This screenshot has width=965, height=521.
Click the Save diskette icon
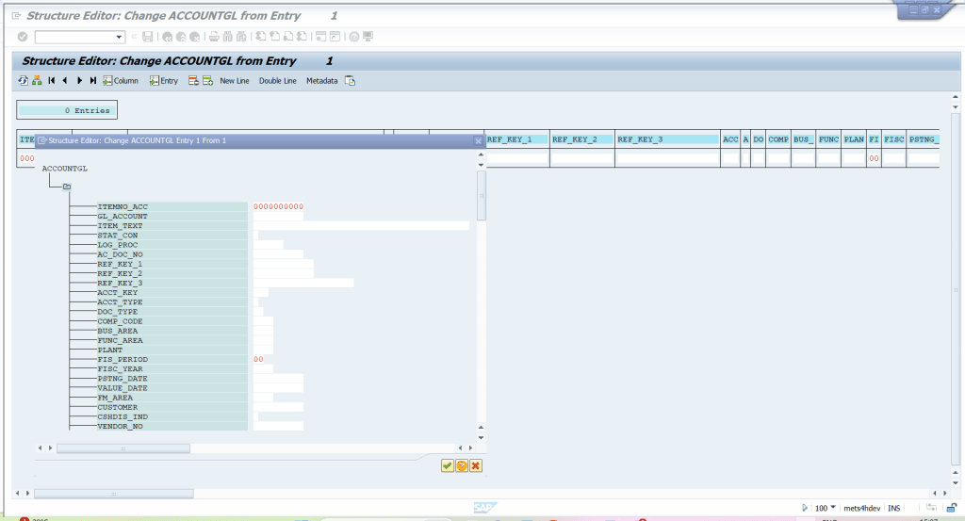pos(148,37)
